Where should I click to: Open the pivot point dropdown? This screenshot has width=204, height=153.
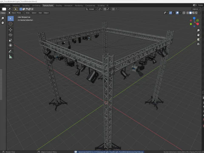100,9
